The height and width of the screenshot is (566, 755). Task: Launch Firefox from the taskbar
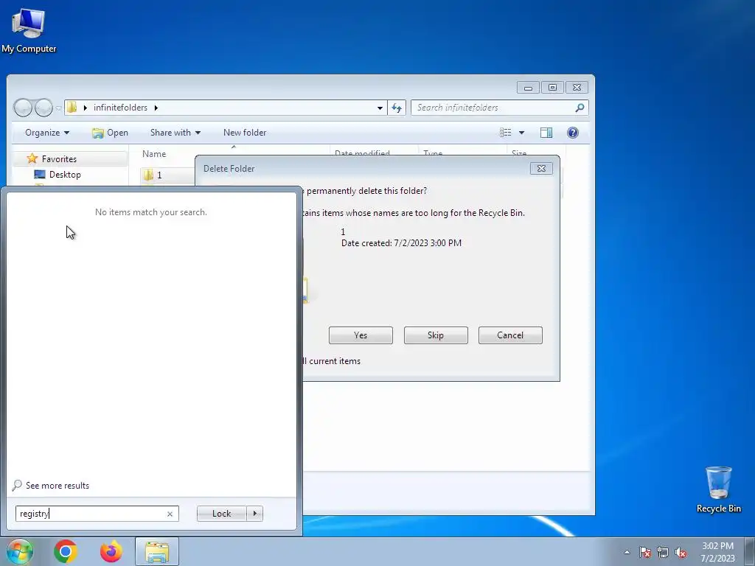[x=111, y=551]
